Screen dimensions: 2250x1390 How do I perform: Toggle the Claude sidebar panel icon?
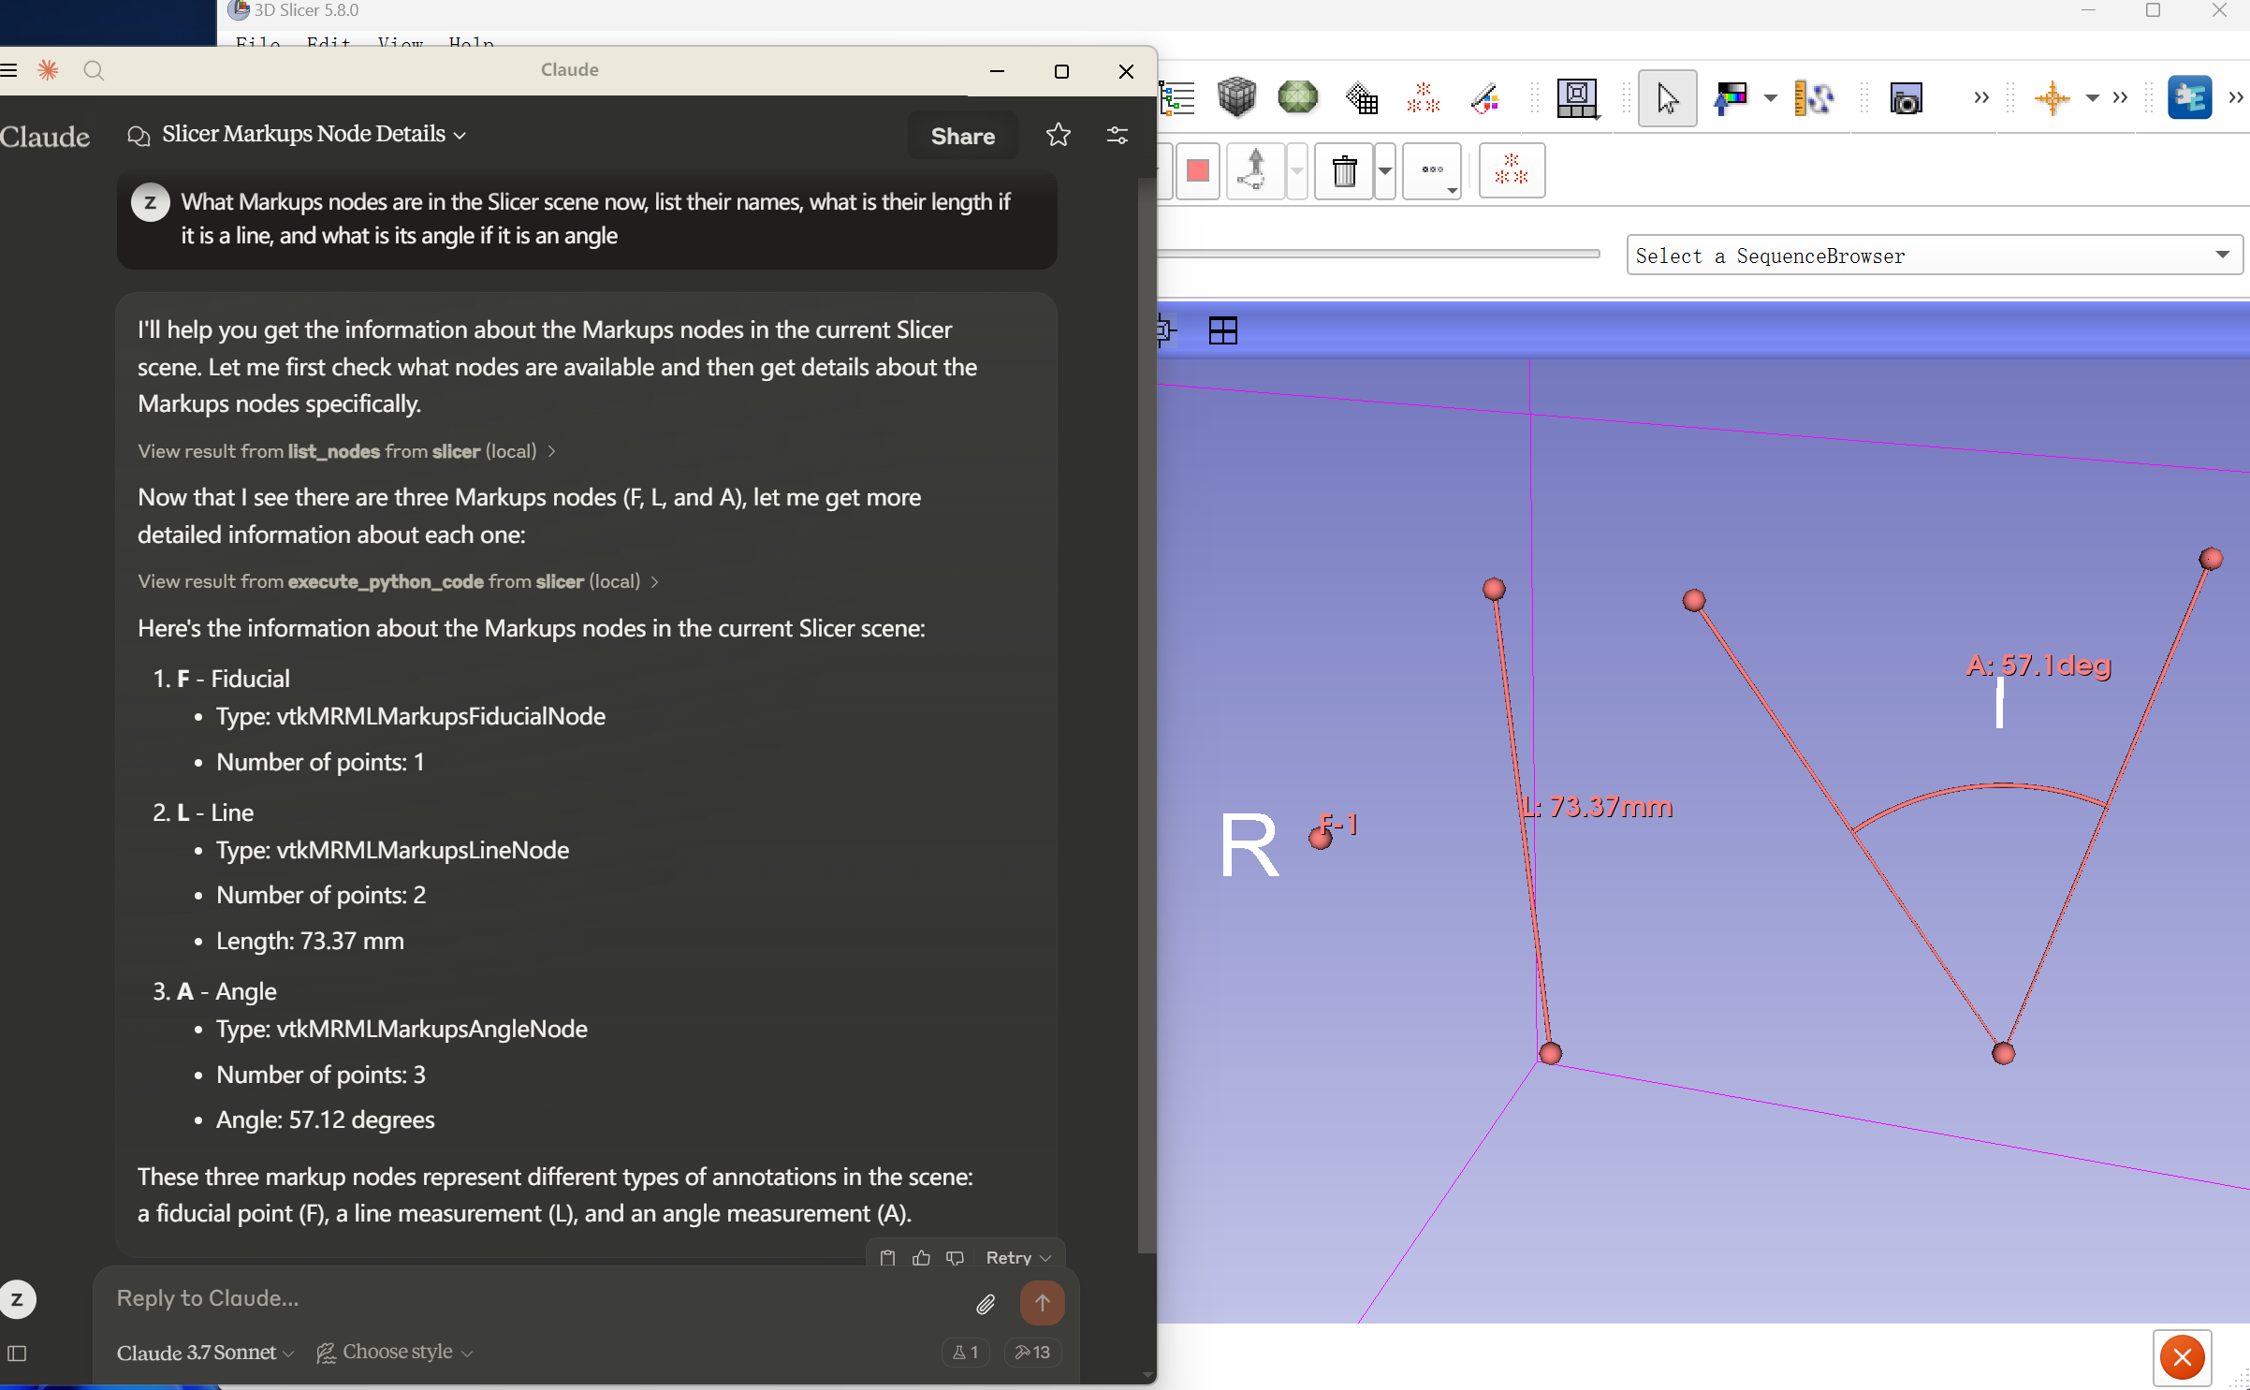[17, 1353]
